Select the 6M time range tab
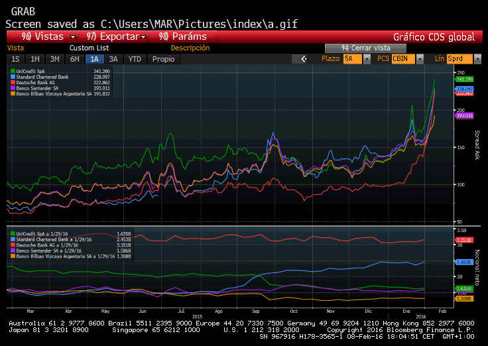 pyautogui.click(x=75, y=59)
